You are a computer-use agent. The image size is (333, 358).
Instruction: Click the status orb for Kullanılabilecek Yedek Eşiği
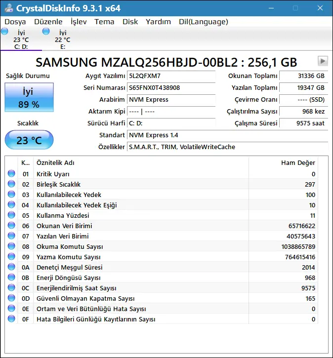[x=11, y=204]
